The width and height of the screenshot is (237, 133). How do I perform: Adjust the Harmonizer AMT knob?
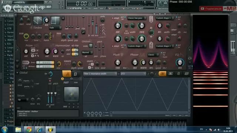pyautogui.click(x=47, y=51)
